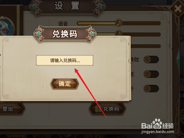Click the 登出 logout button
This screenshot has width=184, height=138.
click(11, 109)
